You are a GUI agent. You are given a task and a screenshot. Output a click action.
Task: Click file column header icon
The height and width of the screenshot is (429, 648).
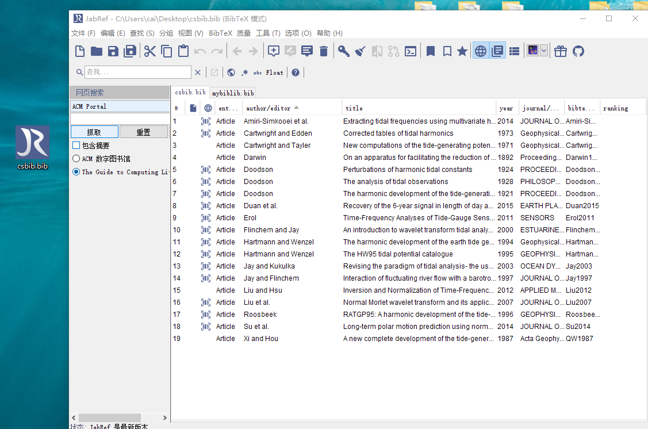tap(193, 108)
